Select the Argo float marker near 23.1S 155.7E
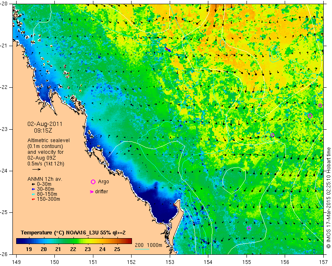Viewport: 332px width, 266px height. click(272, 135)
